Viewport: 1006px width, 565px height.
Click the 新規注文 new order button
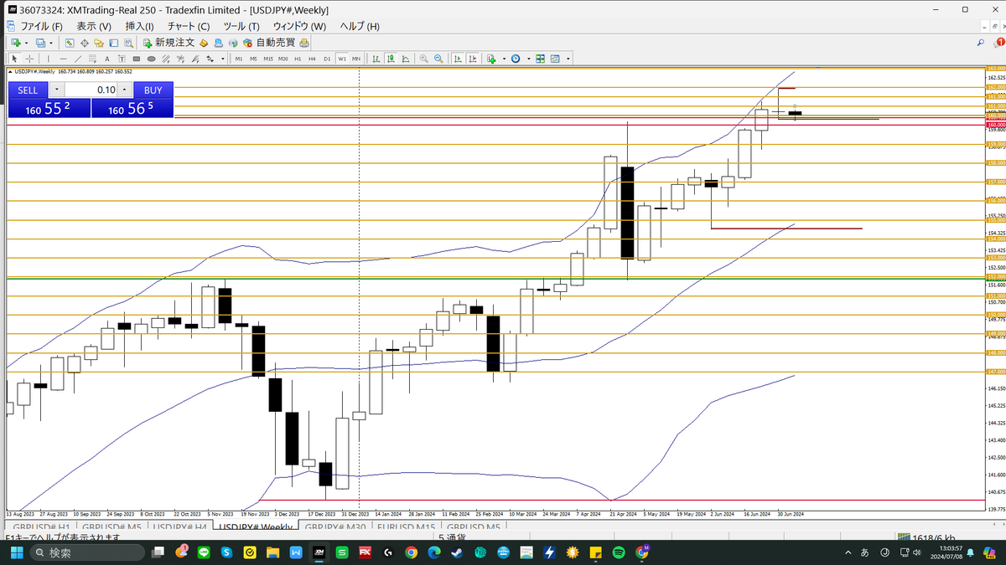point(169,43)
